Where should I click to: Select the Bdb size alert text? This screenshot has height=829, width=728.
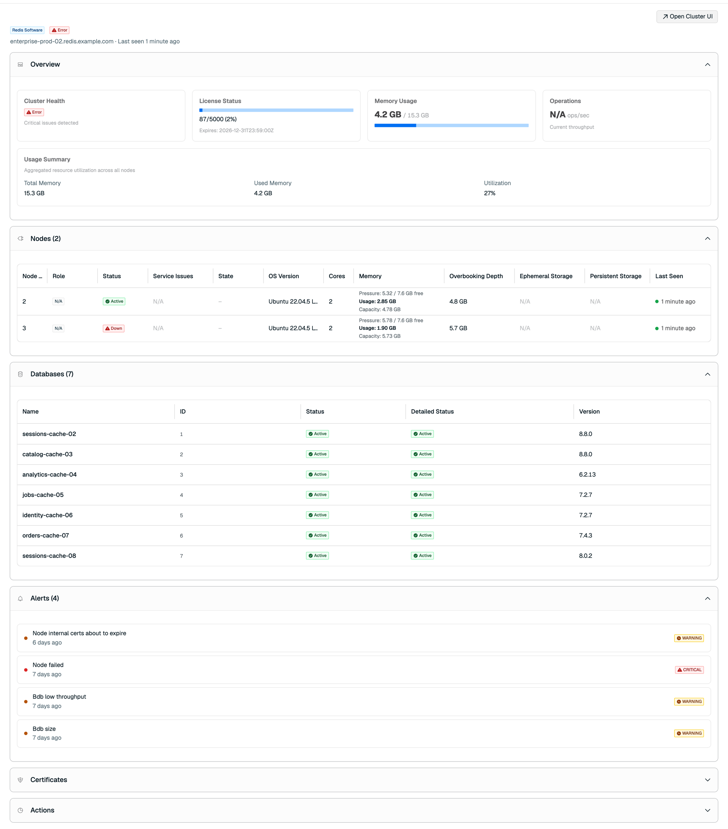44,729
